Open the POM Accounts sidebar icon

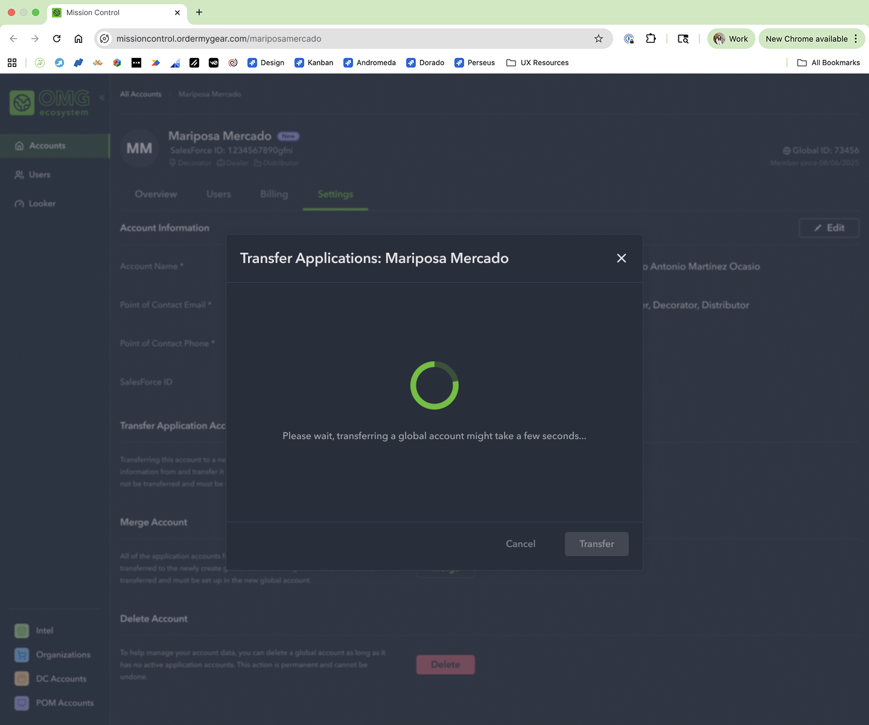[21, 703]
